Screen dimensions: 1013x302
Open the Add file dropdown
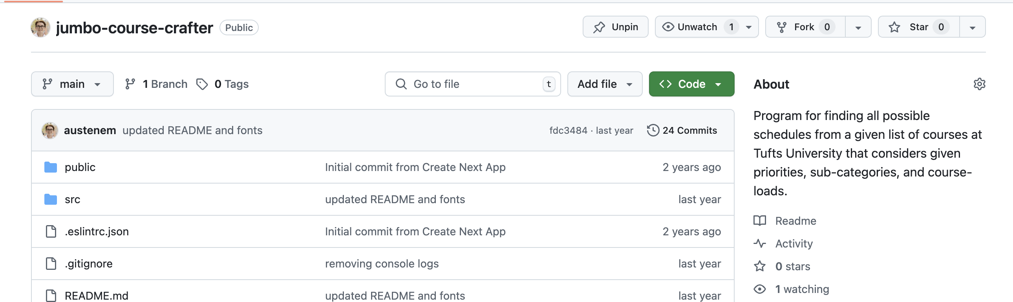pyautogui.click(x=605, y=84)
